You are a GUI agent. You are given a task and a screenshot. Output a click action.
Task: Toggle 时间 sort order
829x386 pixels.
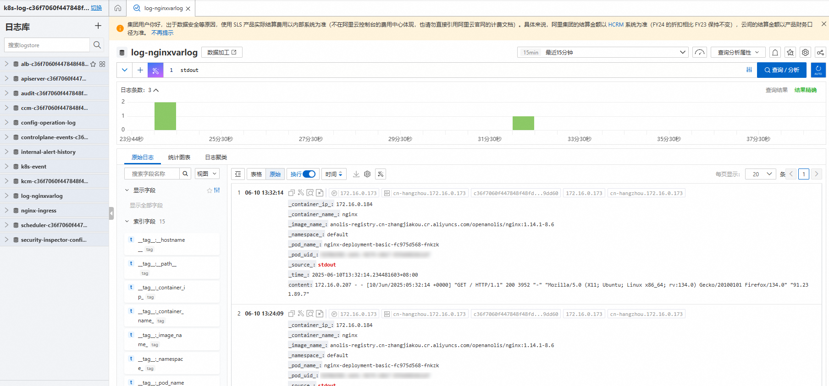(334, 174)
